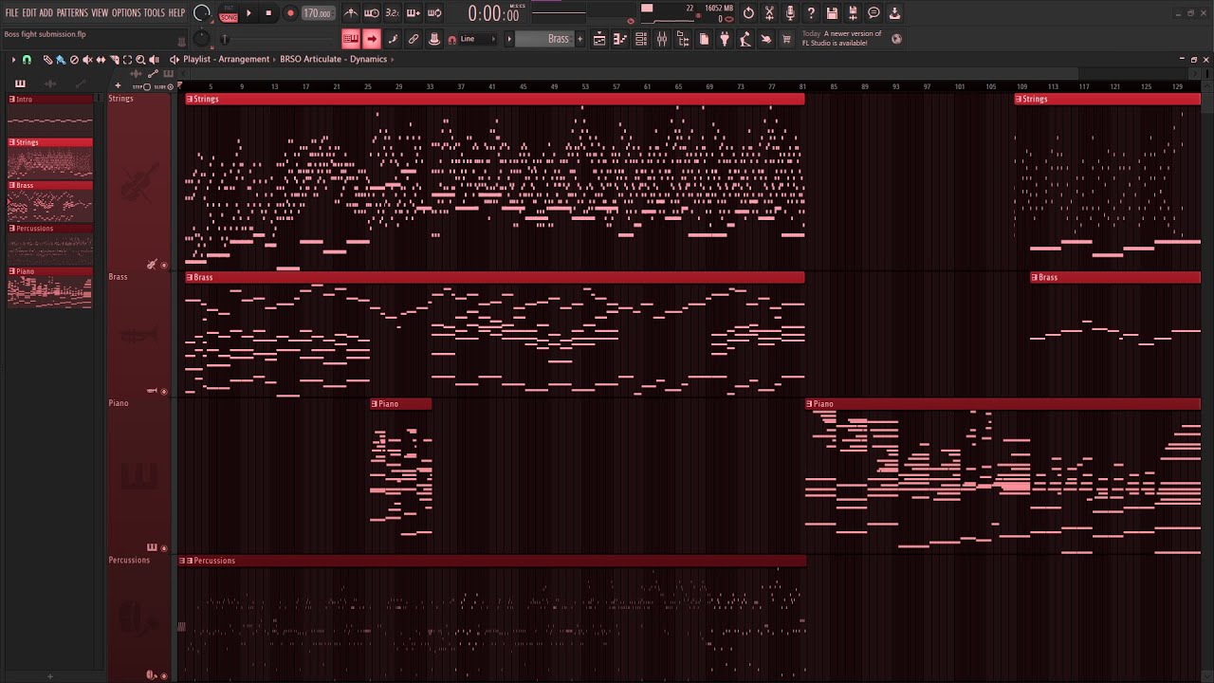The image size is (1214, 683).
Task: Open first Piano clip menu near bar 25
Action: [x=376, y=404]
